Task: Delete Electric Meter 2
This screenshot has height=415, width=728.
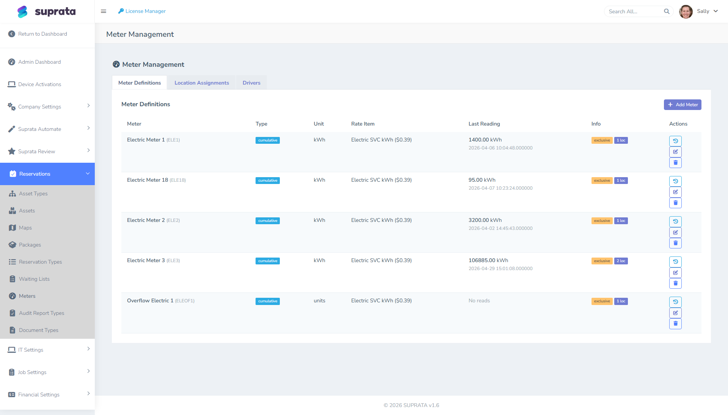Action: [x=675, y=243]
